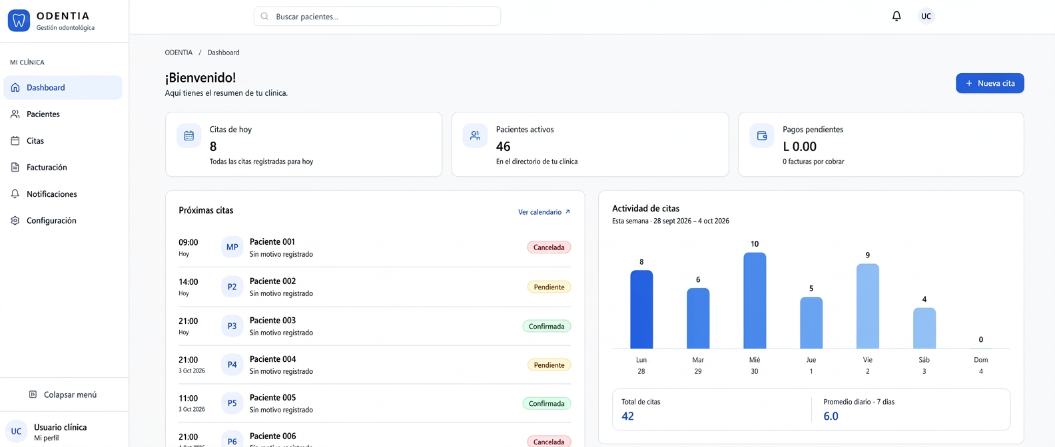
Task: Focus the Buscar pacientes search field
Action: pyautogui.click(x=377, y=16)
